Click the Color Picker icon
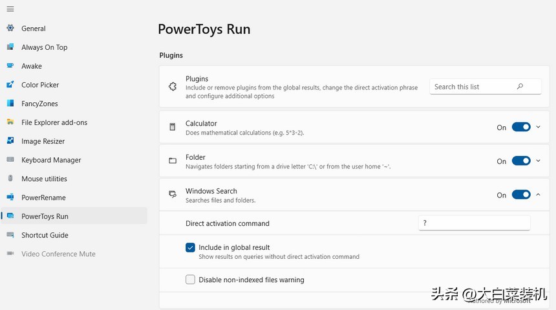 tap(10, 84)
